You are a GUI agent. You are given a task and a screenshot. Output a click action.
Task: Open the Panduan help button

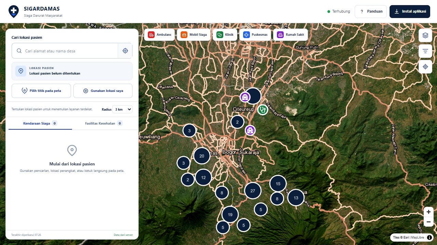(x=371, y=12)
